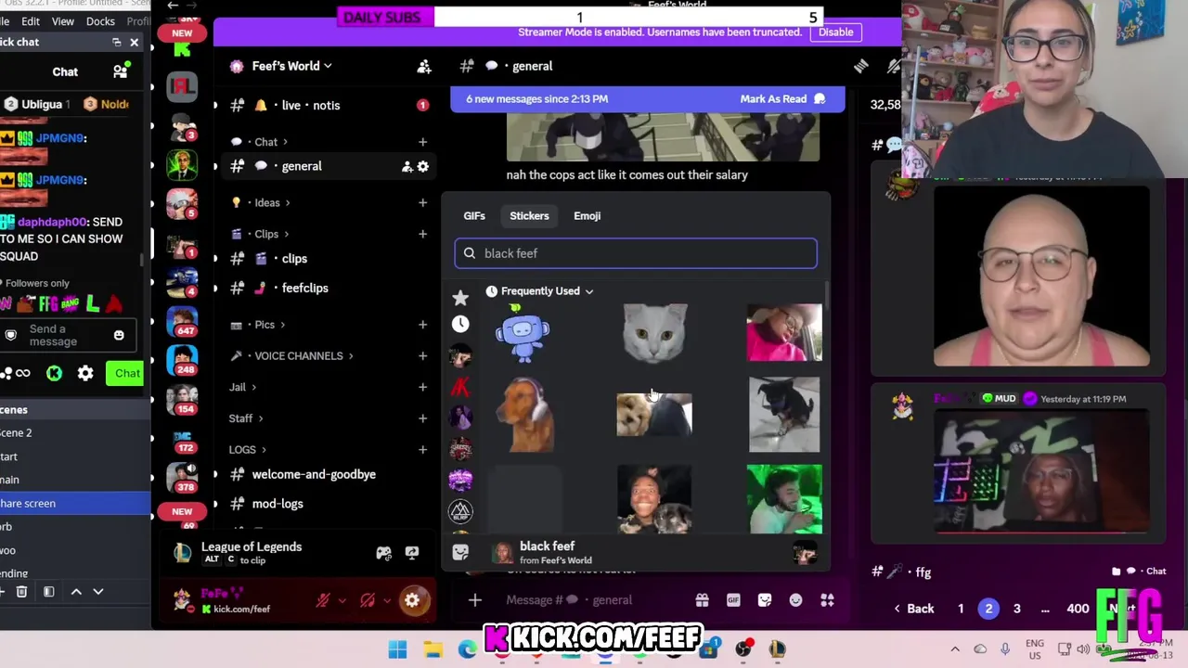
Task: Click create invite icon on general channel
Action: pyautogui.click(x=407, y=166)
